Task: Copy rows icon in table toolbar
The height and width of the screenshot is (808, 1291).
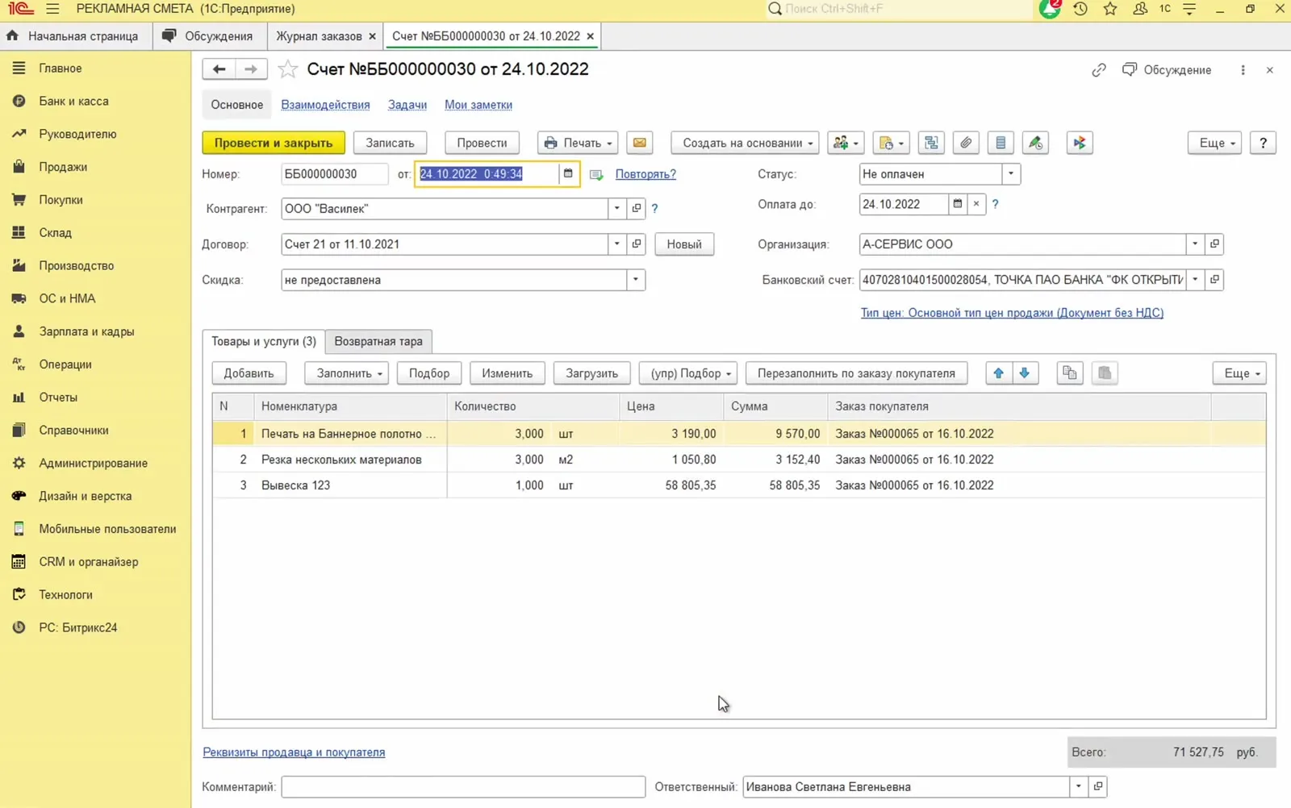Action: click(1069, 373)
